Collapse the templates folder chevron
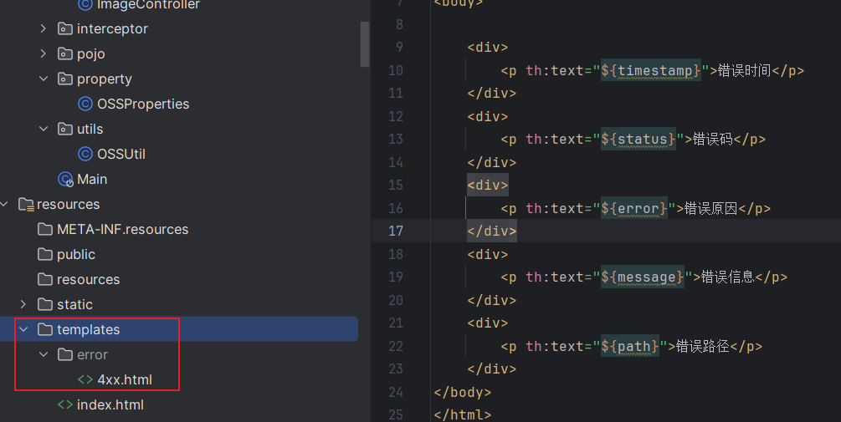Image resolution: width=841 pixels, height=422 pixels. pyautogui.click(x=23, y=329)
